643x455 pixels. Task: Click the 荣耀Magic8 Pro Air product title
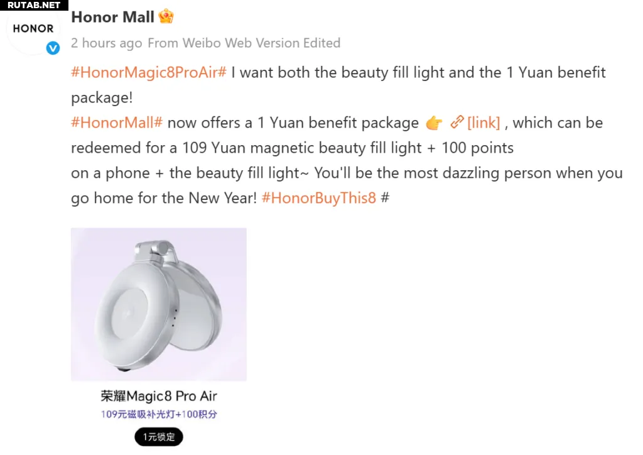click(159, 396)
